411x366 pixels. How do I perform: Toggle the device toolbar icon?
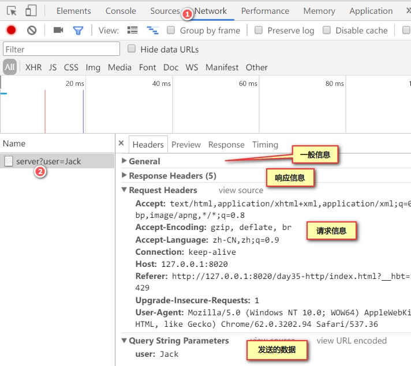31,11
